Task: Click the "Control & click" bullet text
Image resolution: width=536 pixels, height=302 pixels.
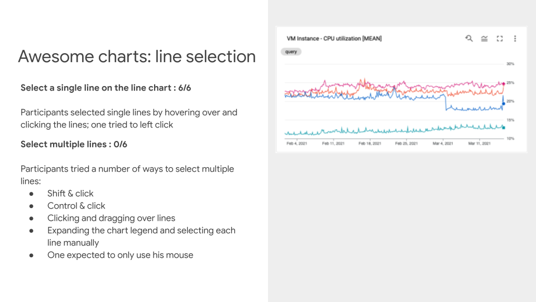Action: [76, 206]
